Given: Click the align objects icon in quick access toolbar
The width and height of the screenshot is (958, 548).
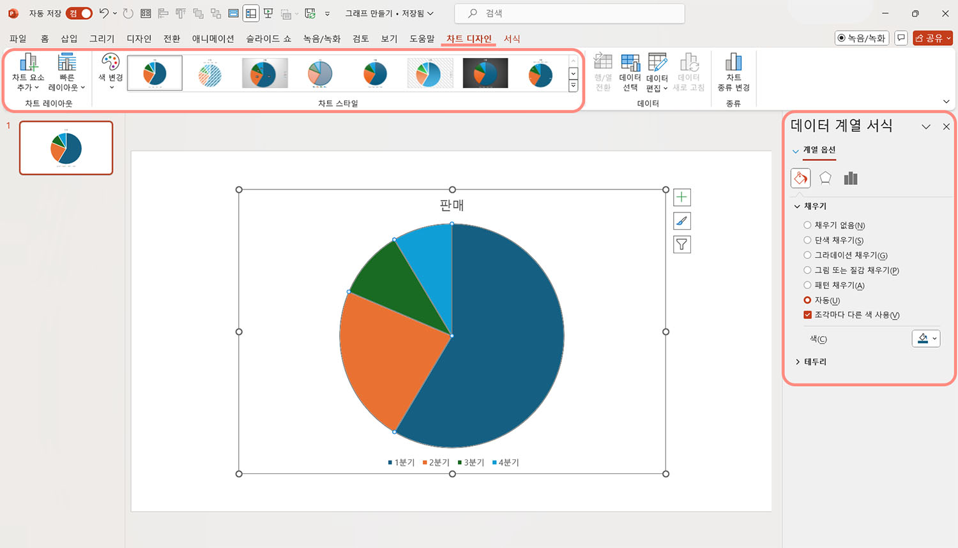Looking at the screenshot, I should (x=163, y=13).
